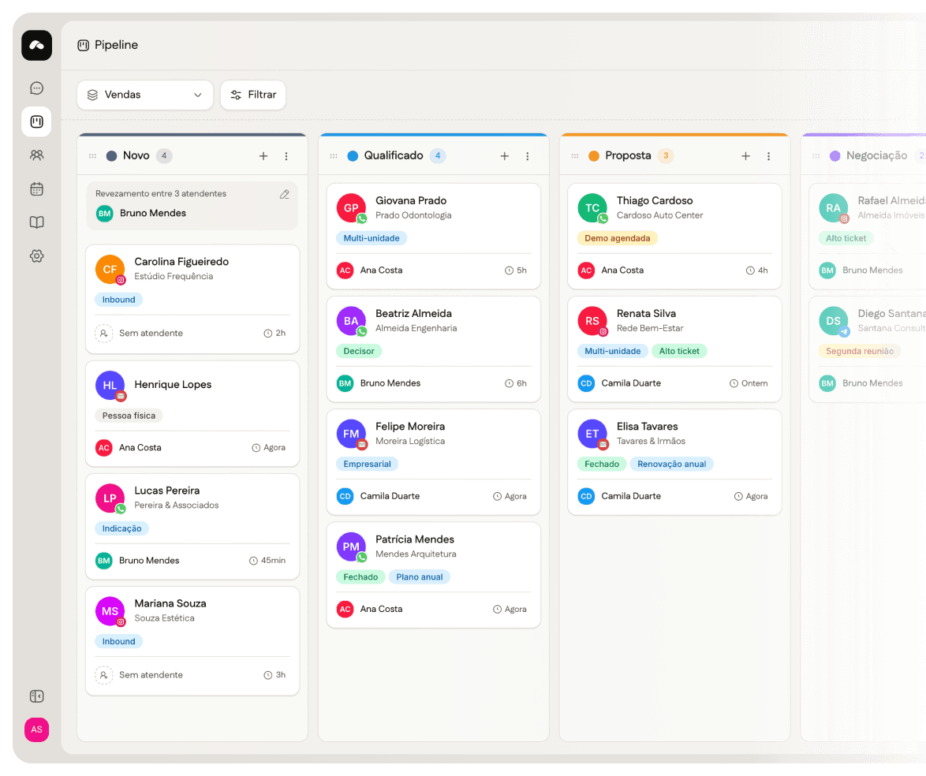This screenshot has width=926, height=776.
Task: Click 'Ontem' timestamp on Renata Silva card
Action: [x=749, y=383]
